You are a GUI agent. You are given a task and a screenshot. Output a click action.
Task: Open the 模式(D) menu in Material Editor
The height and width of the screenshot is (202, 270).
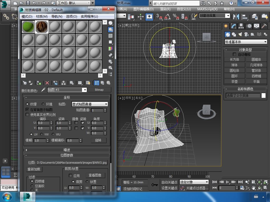(x=27, y=17)
